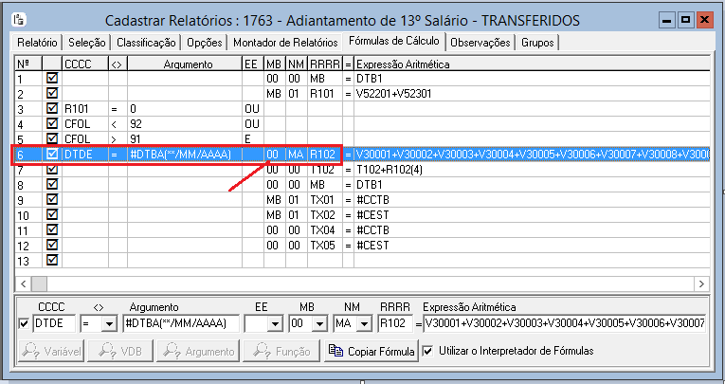Screen dimensions: 725x384
Task: Toggle the checkbox in row 13
Action: [51, 260]
